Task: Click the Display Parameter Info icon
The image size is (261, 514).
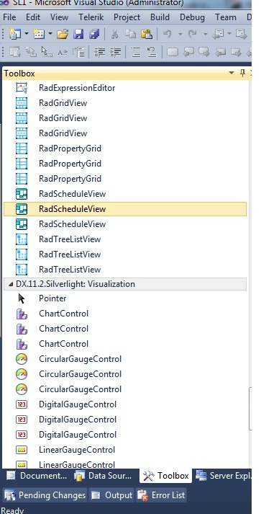Action: 31,52
